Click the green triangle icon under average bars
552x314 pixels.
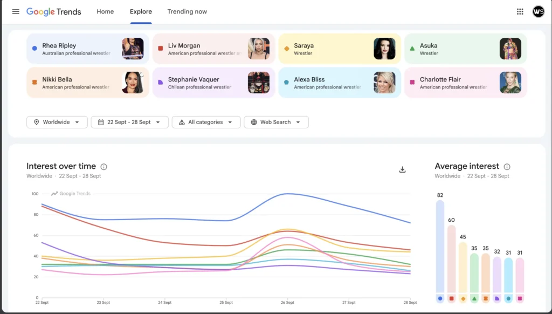[x=474, y=298]
